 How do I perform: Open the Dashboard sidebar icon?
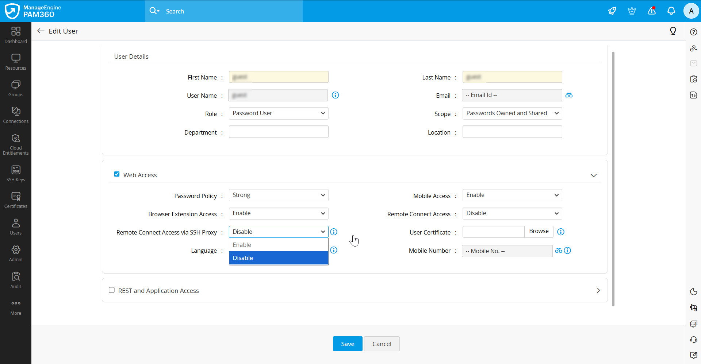coord(16,35)
